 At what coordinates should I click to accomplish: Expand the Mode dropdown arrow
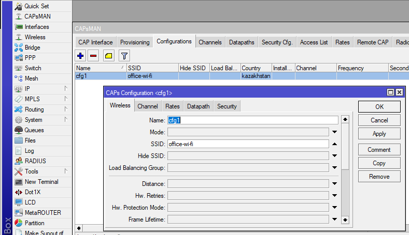coord(334,132)
